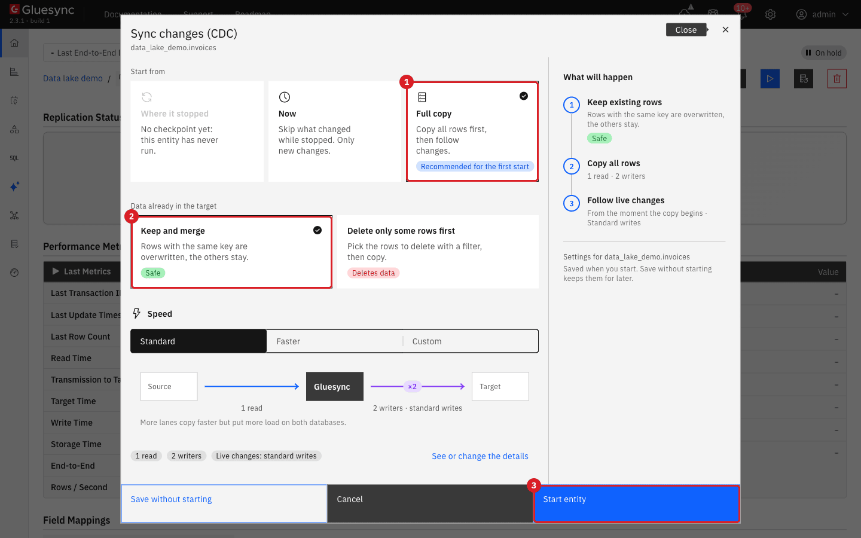Click the 'Recommended for the first start' tag
This screenshot has width=861, height=538.
point(475,167)
